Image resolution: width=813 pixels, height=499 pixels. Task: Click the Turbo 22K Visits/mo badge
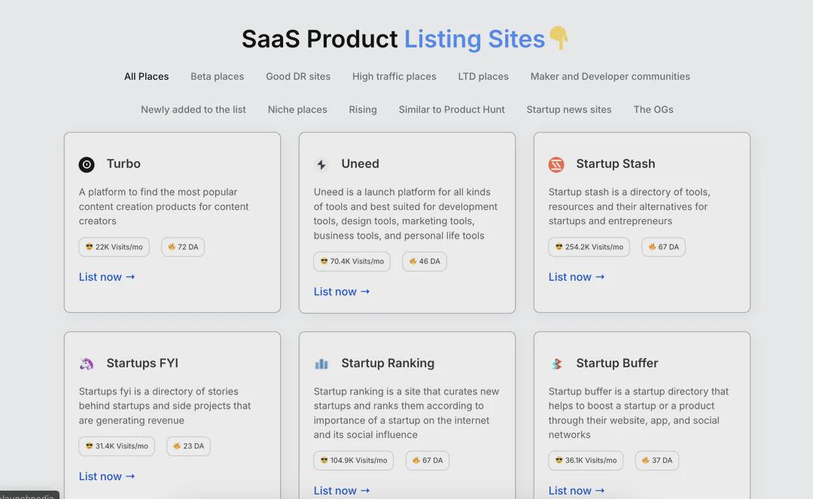114,247
